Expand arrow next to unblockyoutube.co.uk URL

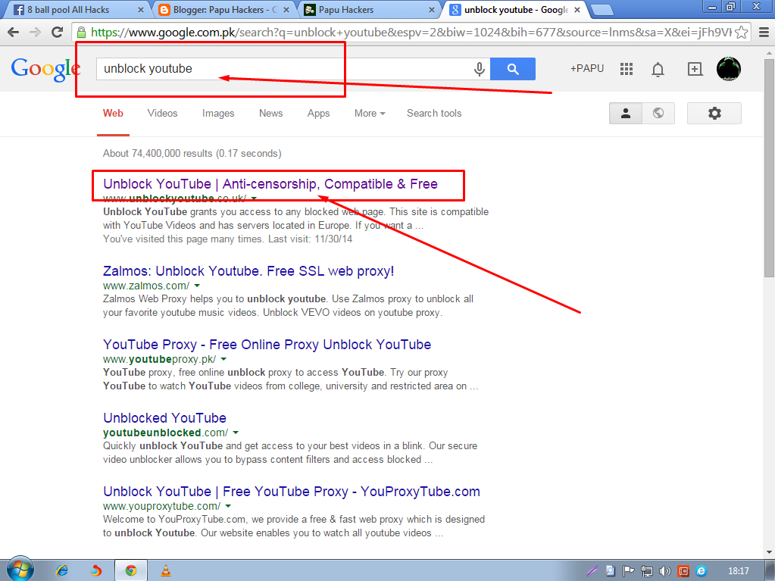[x=254, y=198]
